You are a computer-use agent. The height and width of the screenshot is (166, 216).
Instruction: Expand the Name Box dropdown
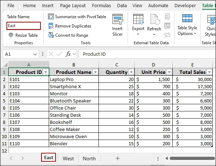point(35,54)
